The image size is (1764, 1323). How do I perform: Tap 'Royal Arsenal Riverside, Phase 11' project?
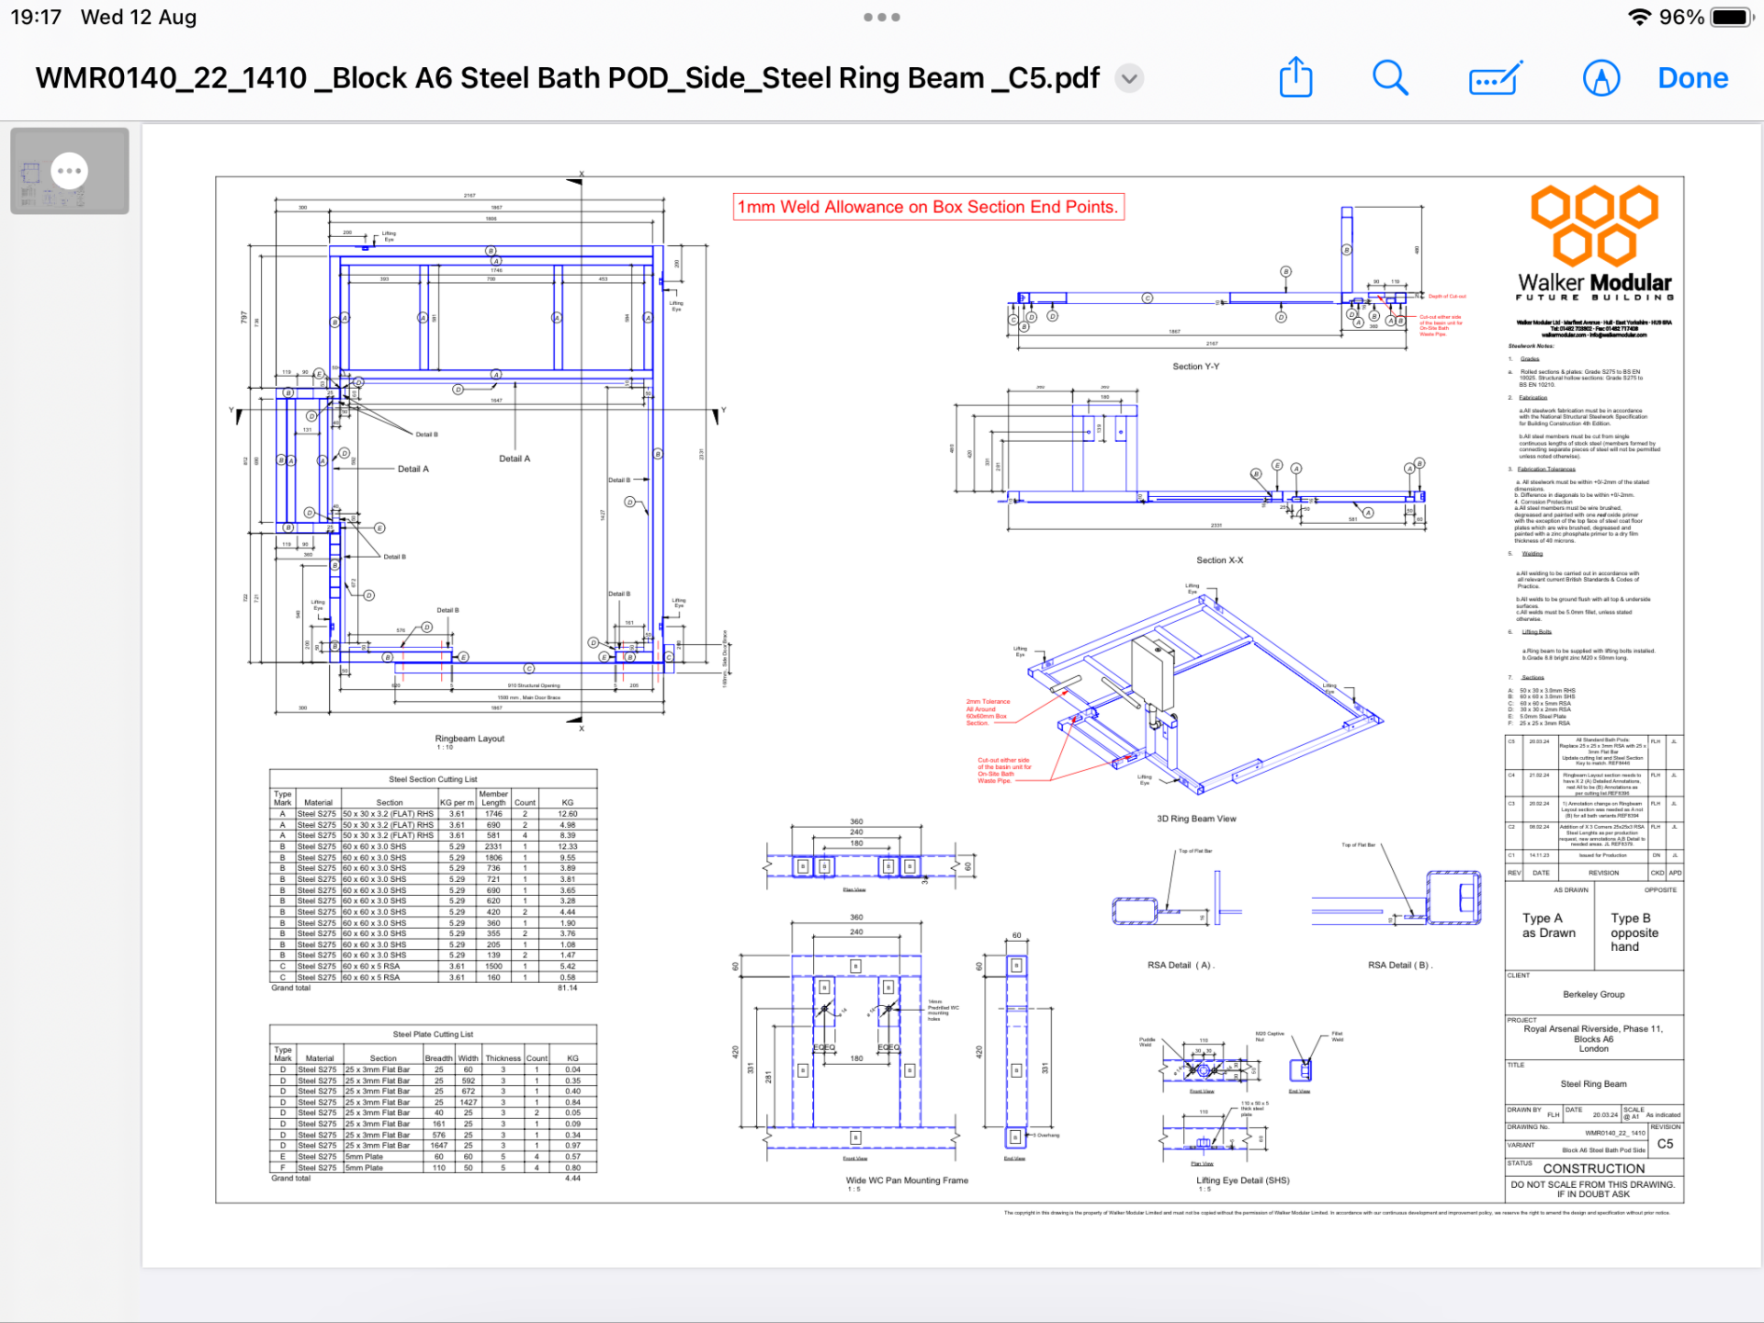tap(1593, 1029)
